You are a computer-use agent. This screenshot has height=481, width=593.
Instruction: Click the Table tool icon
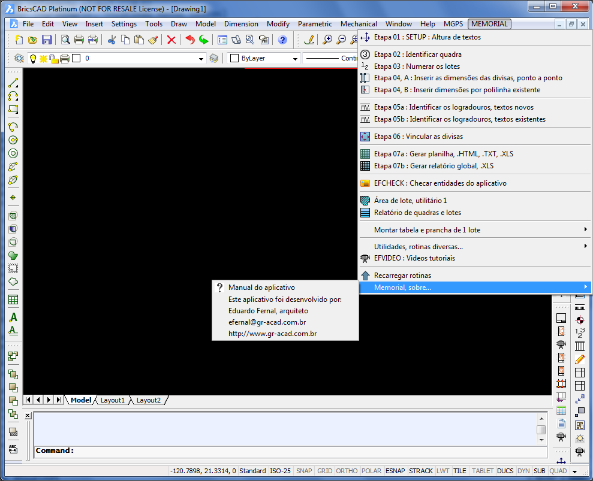(13, 300)
